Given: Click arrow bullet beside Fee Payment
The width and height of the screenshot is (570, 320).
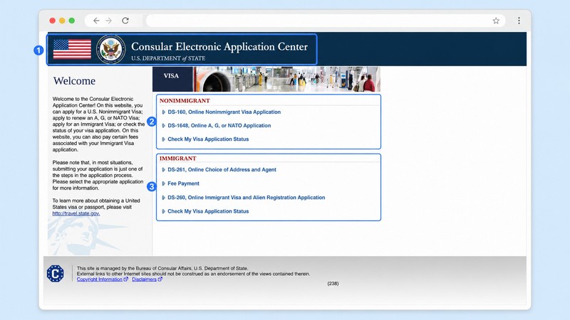Looking at the screenshot, I should (164, 183).
